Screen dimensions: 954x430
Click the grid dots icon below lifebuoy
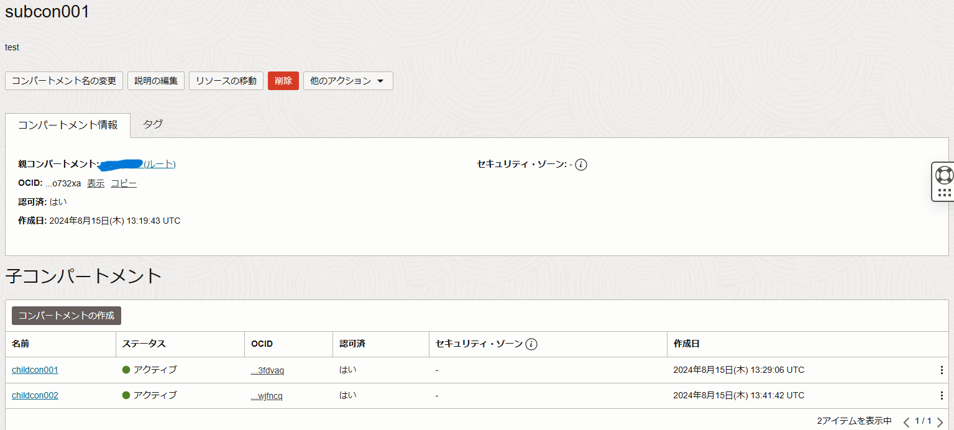point(944,193)
